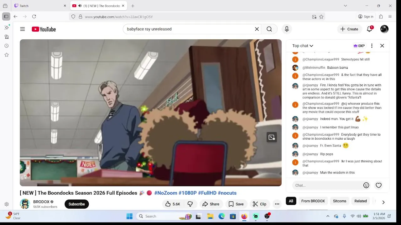Click the magnifier search button
The width and height of the screenshot is (401, 225).
pos(269,29)
